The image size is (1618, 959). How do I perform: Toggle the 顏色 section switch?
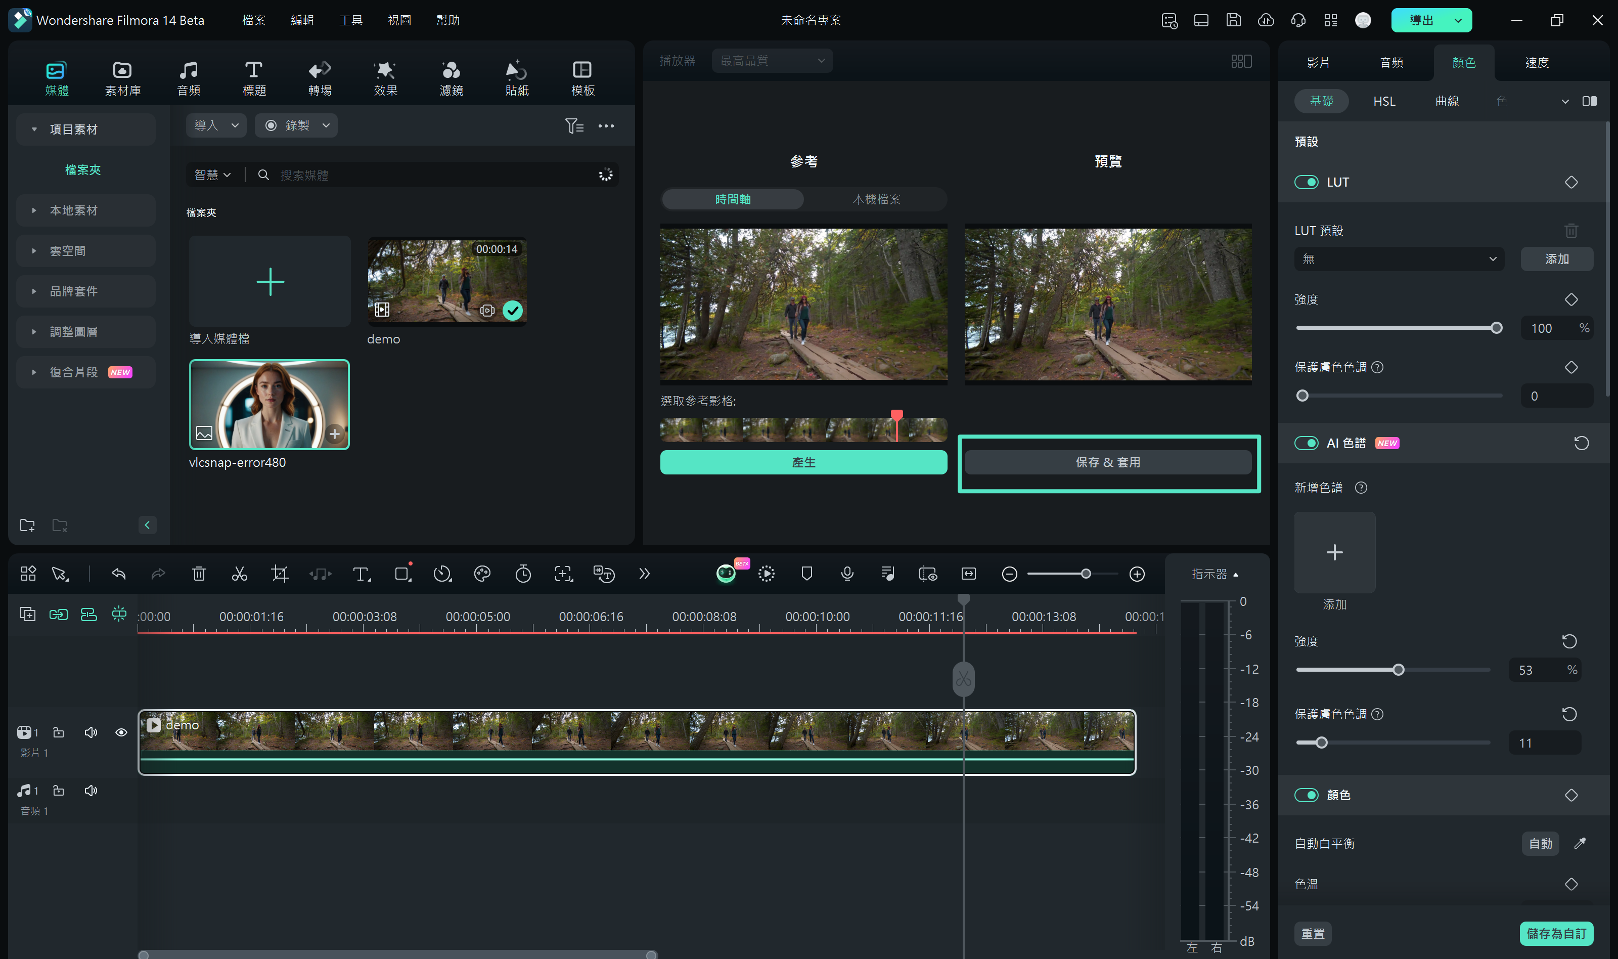click(x=1306, y=795)
